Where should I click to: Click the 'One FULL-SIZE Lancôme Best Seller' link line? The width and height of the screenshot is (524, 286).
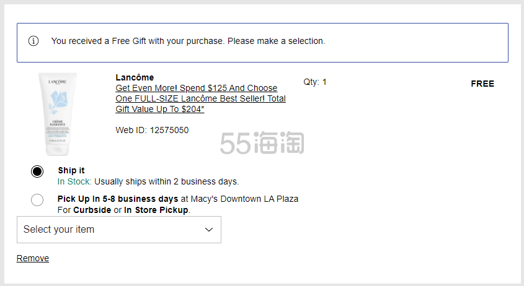tap(200, 99)
